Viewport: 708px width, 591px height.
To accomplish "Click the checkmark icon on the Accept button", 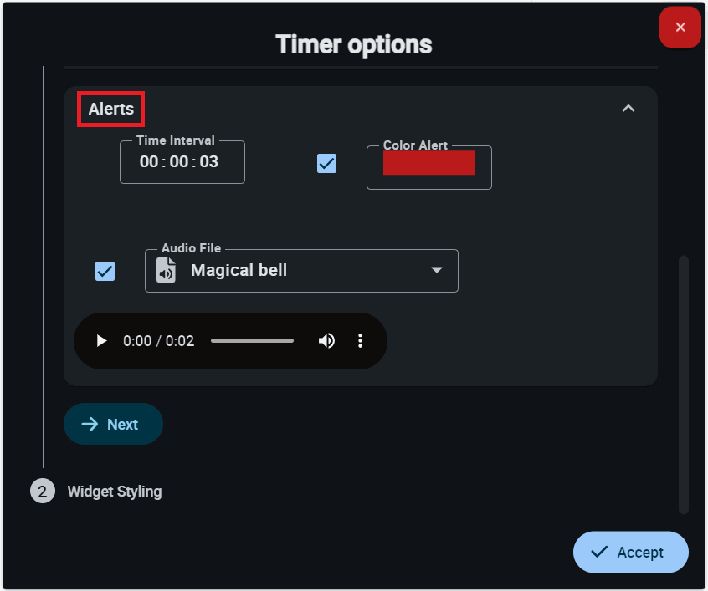I will click(x=599, y=552).
